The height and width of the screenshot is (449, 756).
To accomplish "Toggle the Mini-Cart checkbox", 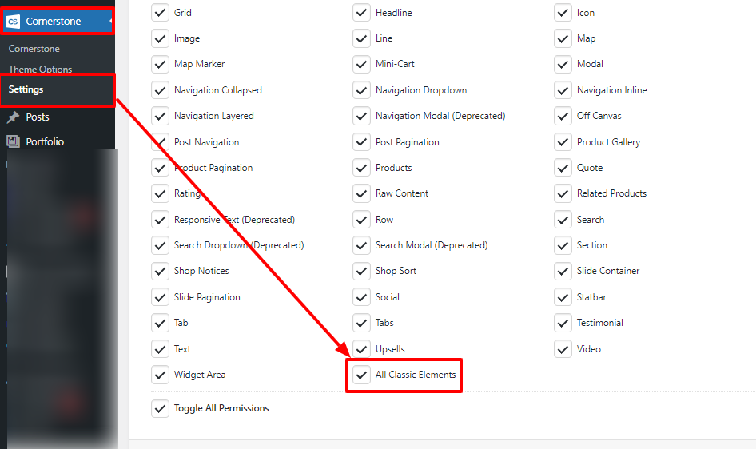I will pos(362,64).
